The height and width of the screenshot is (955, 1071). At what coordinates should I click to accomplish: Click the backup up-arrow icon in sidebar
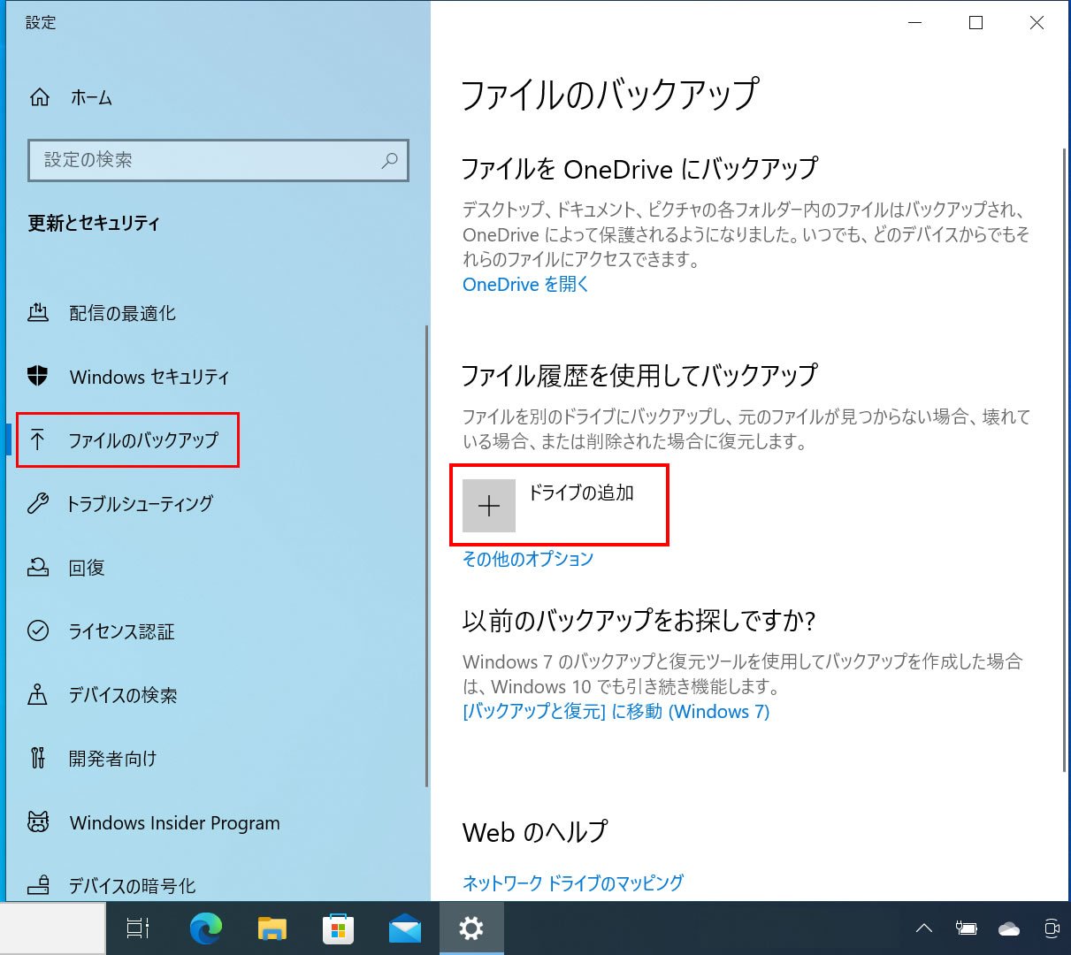(37, 439)
